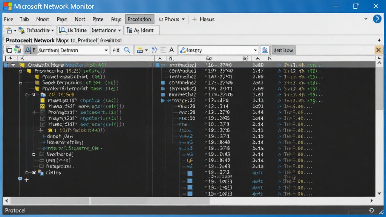Image resolution: width=386 pixels, height=217 pixels.
Task: Open the Noort menu
Action: click(x=43, y=19)
